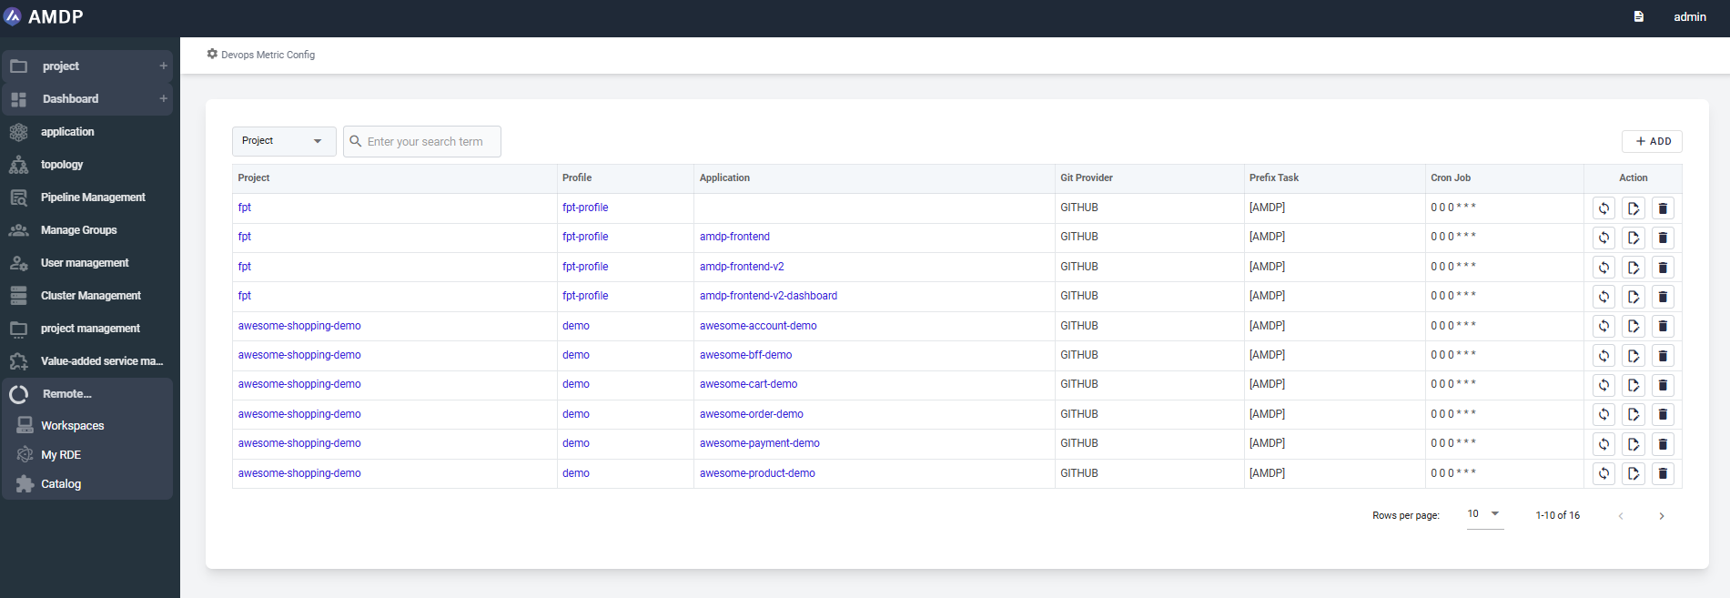Sync the awesome-payment-demo row
The width and height of the screenshot is (1730, 598).
click(x=1604, y=444)
